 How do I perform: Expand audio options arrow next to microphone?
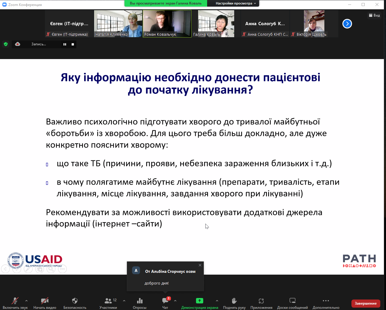[x=26, y=301]
